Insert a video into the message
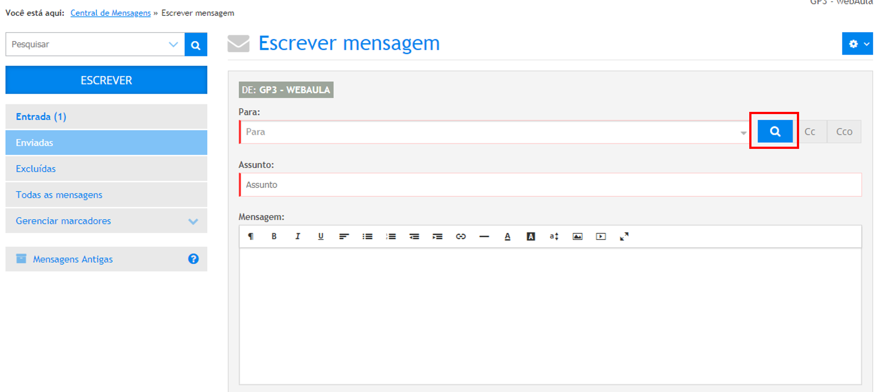The width and height of the screenshot is (882, 392). coord(601,237)
